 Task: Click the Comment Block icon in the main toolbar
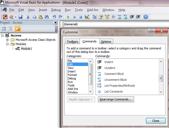click(119, 17)
